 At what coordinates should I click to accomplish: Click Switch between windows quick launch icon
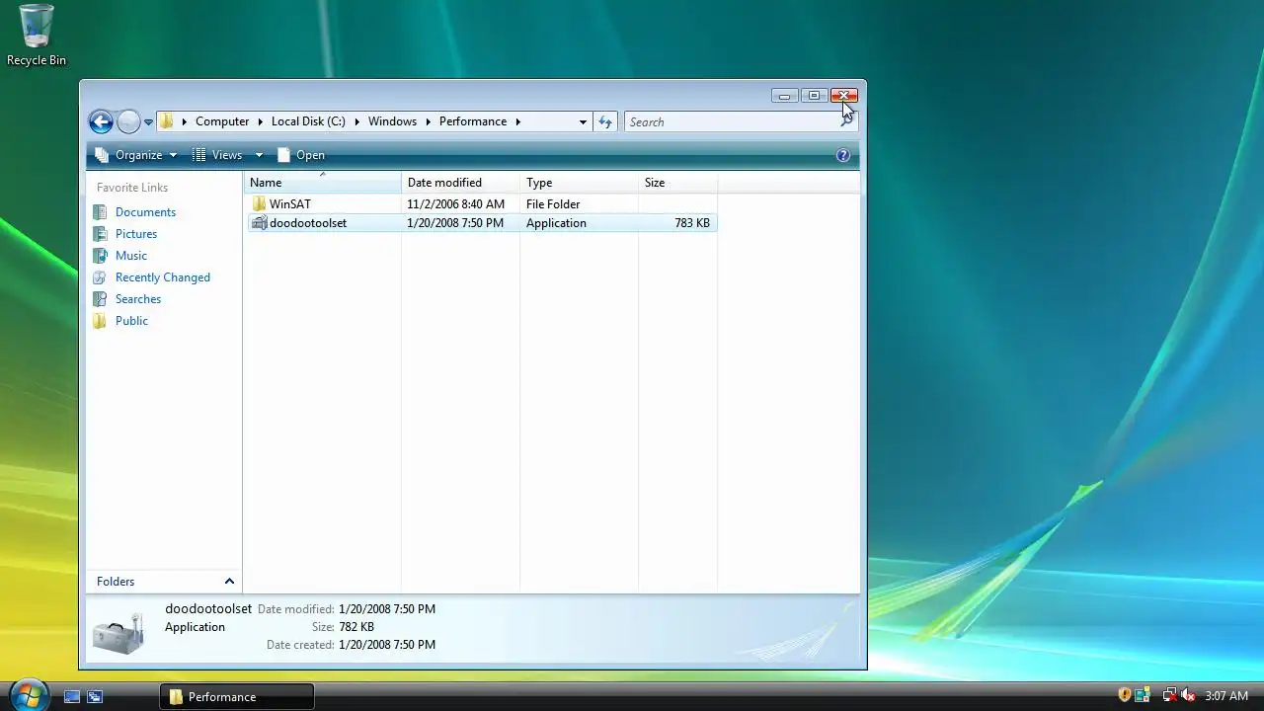click(95, 696)
